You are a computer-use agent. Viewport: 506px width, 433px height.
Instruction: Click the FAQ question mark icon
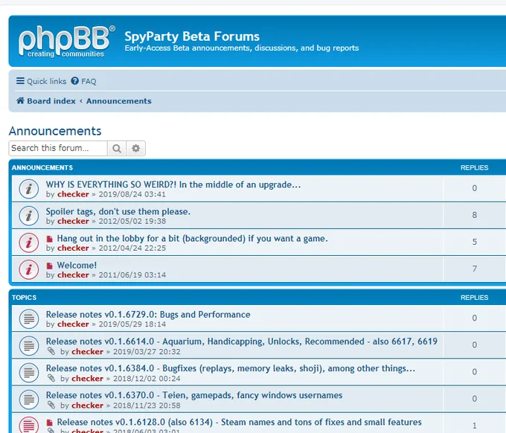75,80
